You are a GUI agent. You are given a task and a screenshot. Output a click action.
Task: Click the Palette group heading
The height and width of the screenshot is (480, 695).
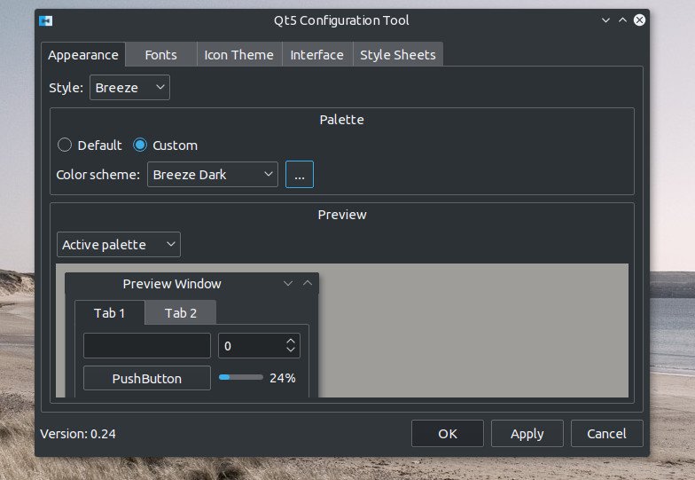click(342, 119)
